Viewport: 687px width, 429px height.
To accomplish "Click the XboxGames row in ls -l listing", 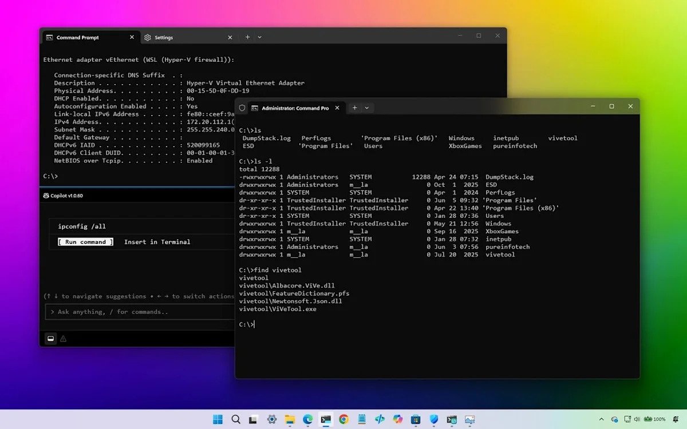I will tap(379, 231).
